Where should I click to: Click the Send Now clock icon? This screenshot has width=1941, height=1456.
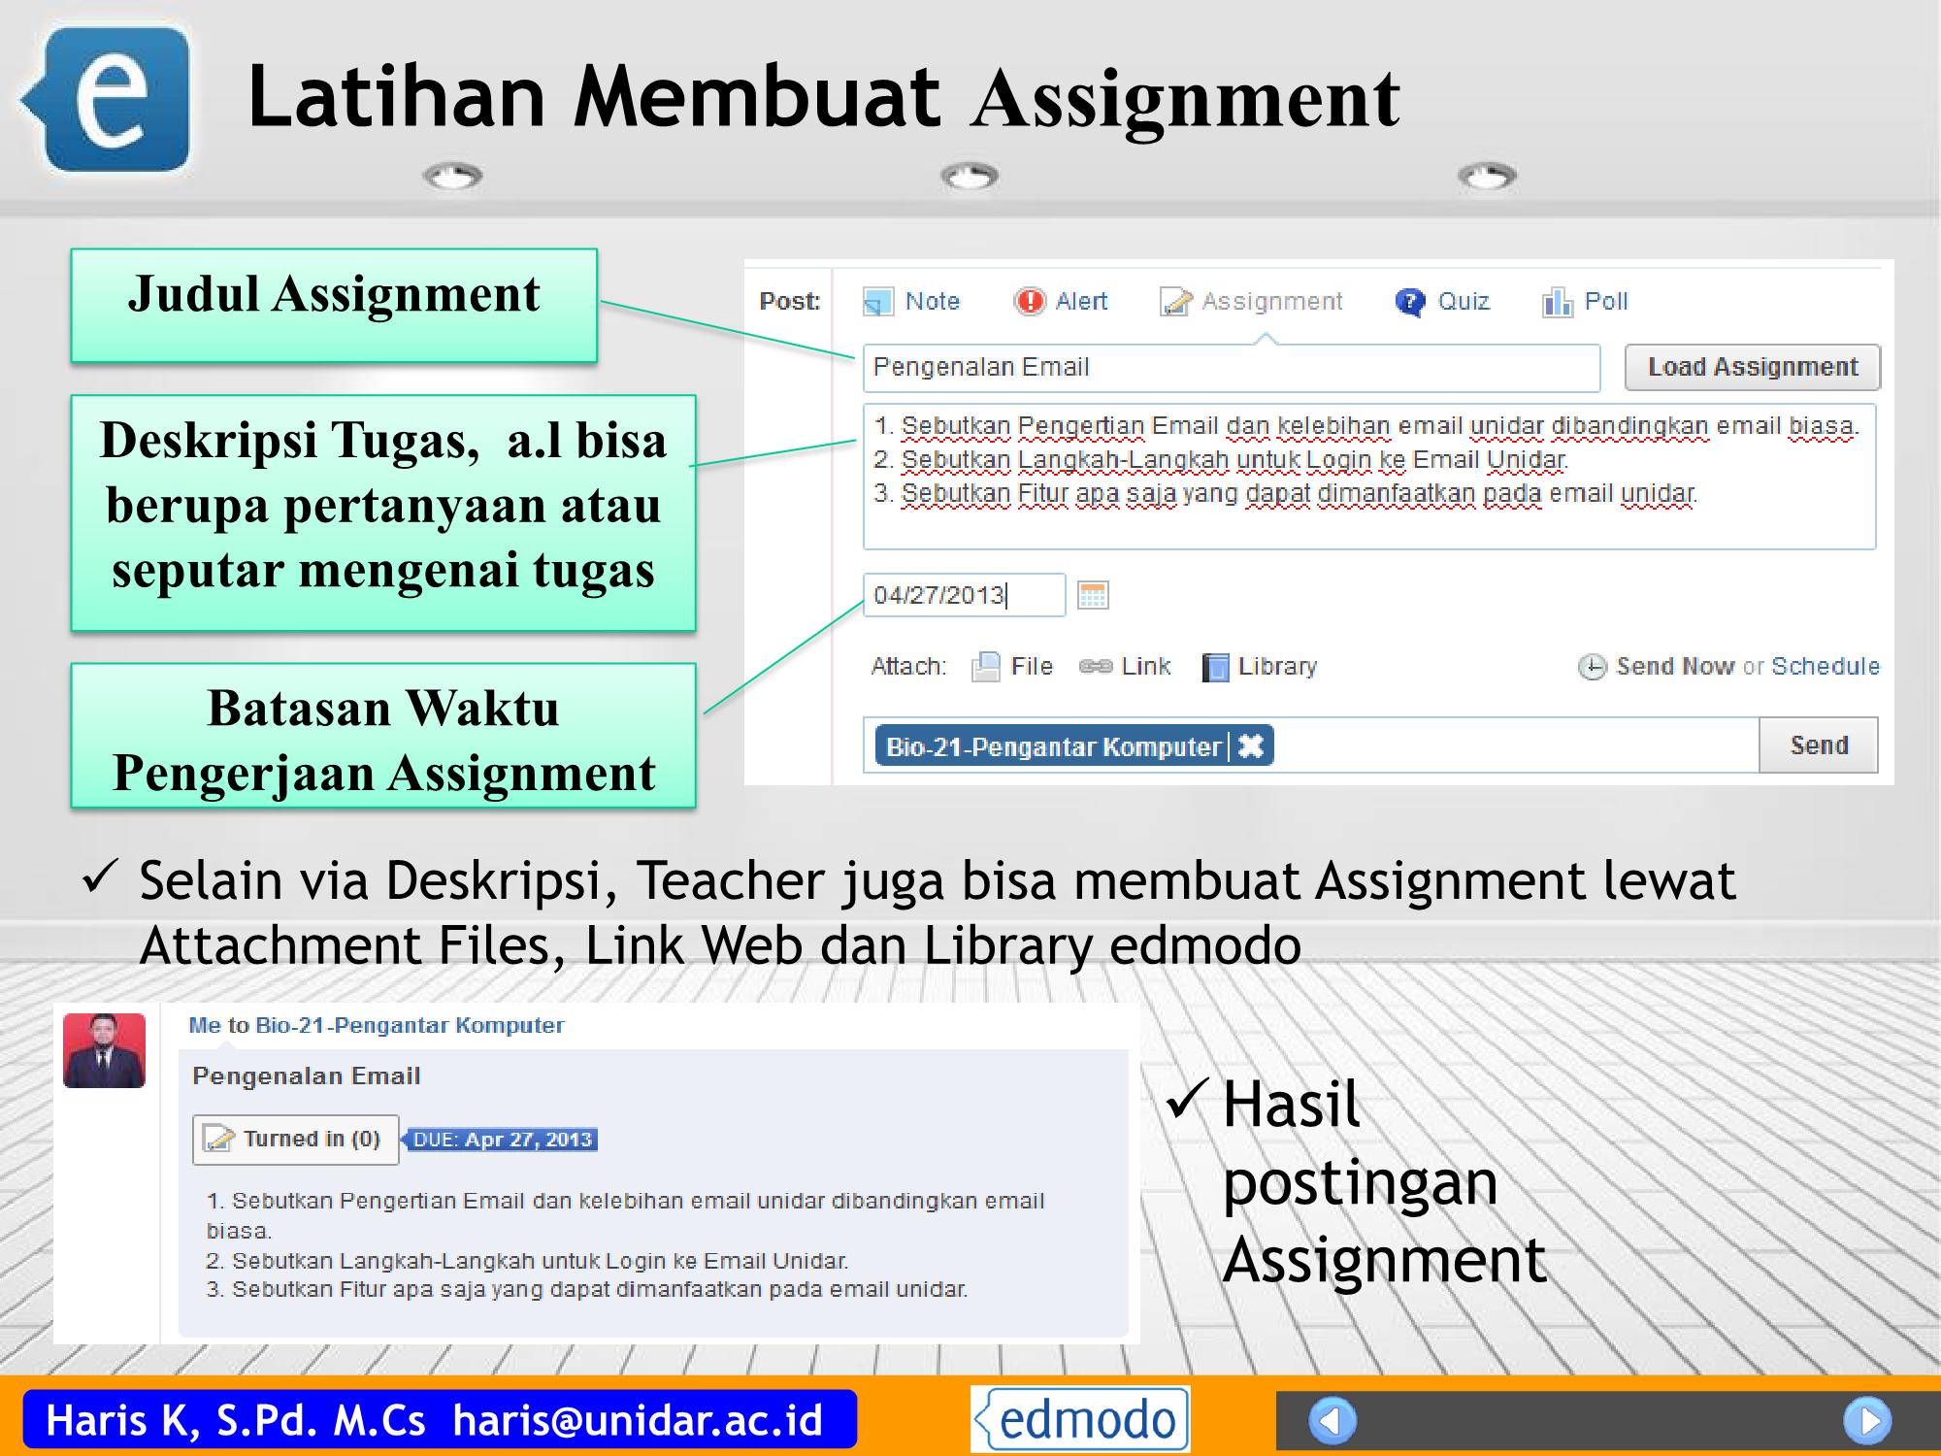click(1591, 666)
